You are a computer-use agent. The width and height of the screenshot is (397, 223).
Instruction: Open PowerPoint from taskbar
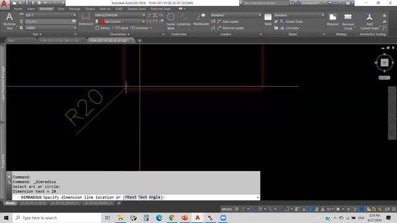185,217
